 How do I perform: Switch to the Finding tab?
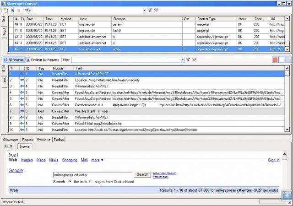(59, 140)
